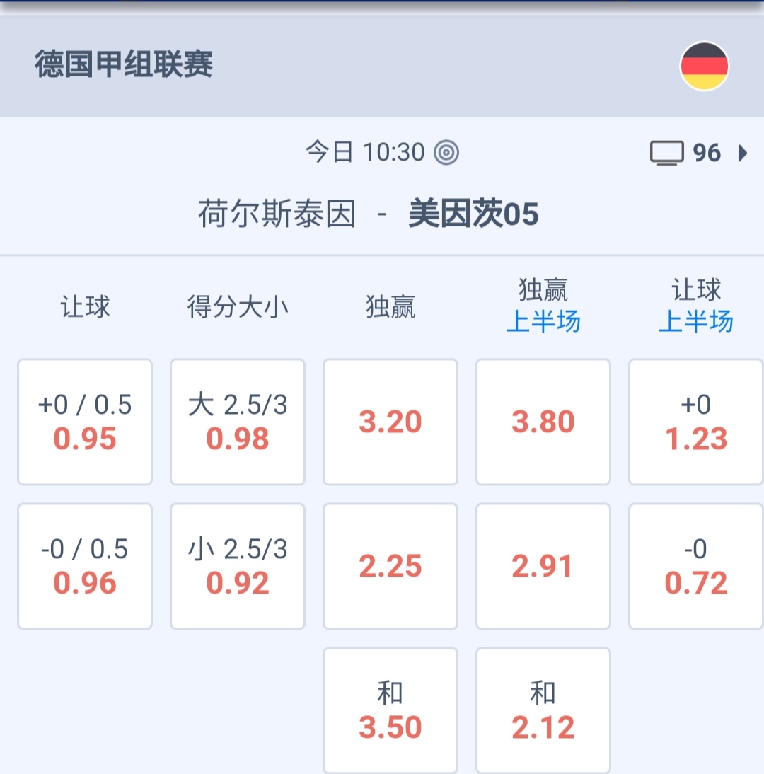The height and width of the screenshot is (774, 764).
Task: Click the German flag icon
Action: coord(704,67)
